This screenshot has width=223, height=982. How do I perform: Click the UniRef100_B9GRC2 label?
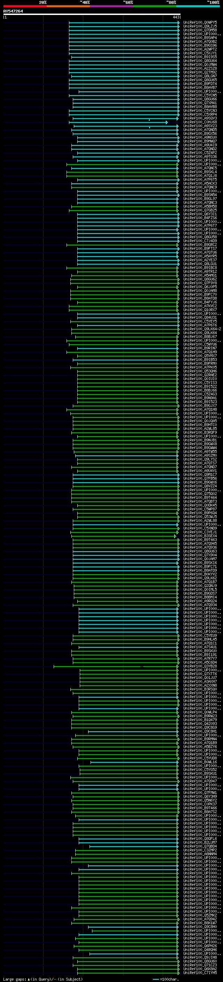[200, 245]
